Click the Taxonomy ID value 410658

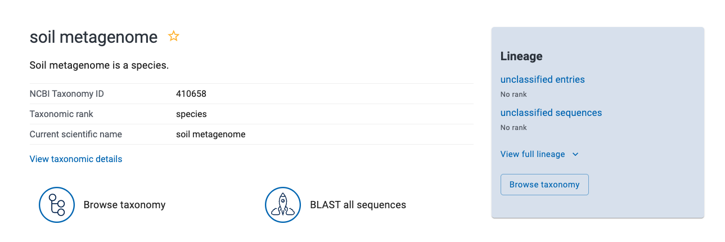[191, 94]
